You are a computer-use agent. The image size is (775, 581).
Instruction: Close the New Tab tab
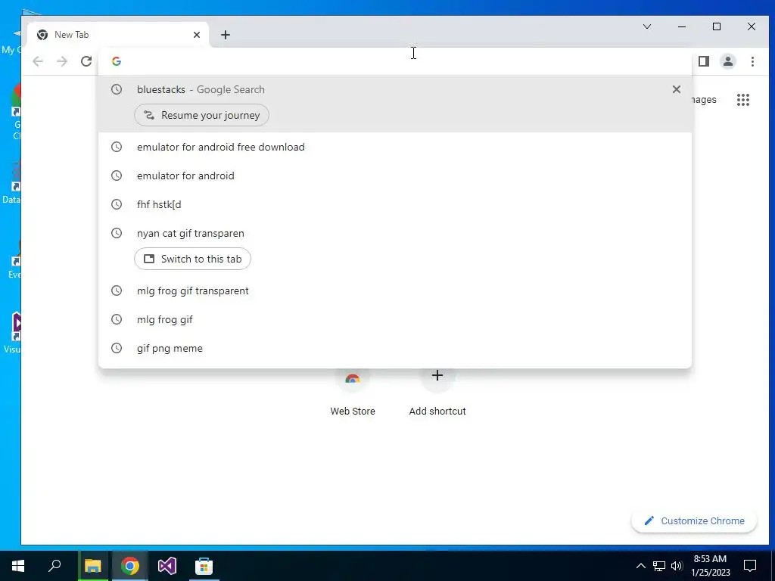pyautogui.click(x=197, y=35)
